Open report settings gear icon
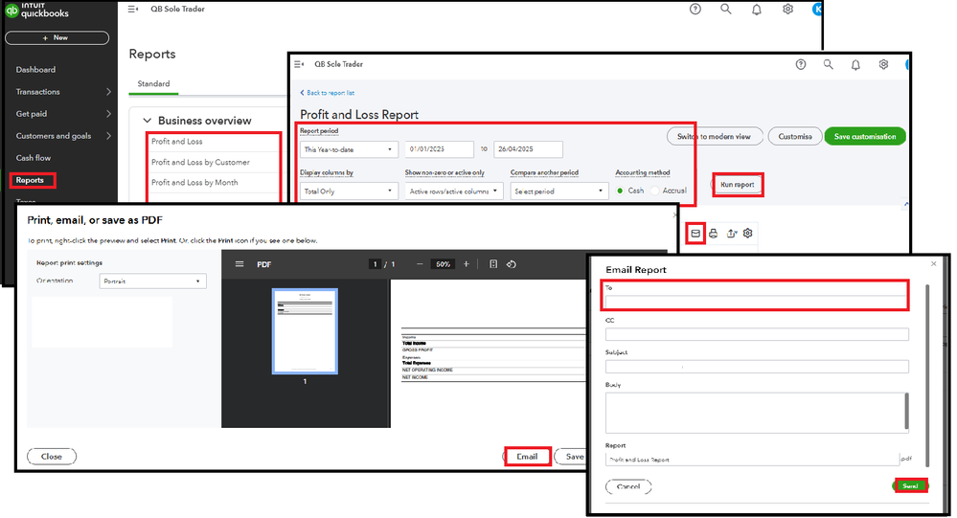Viewport: 957px width, 518px height. [x=747, y=233]
